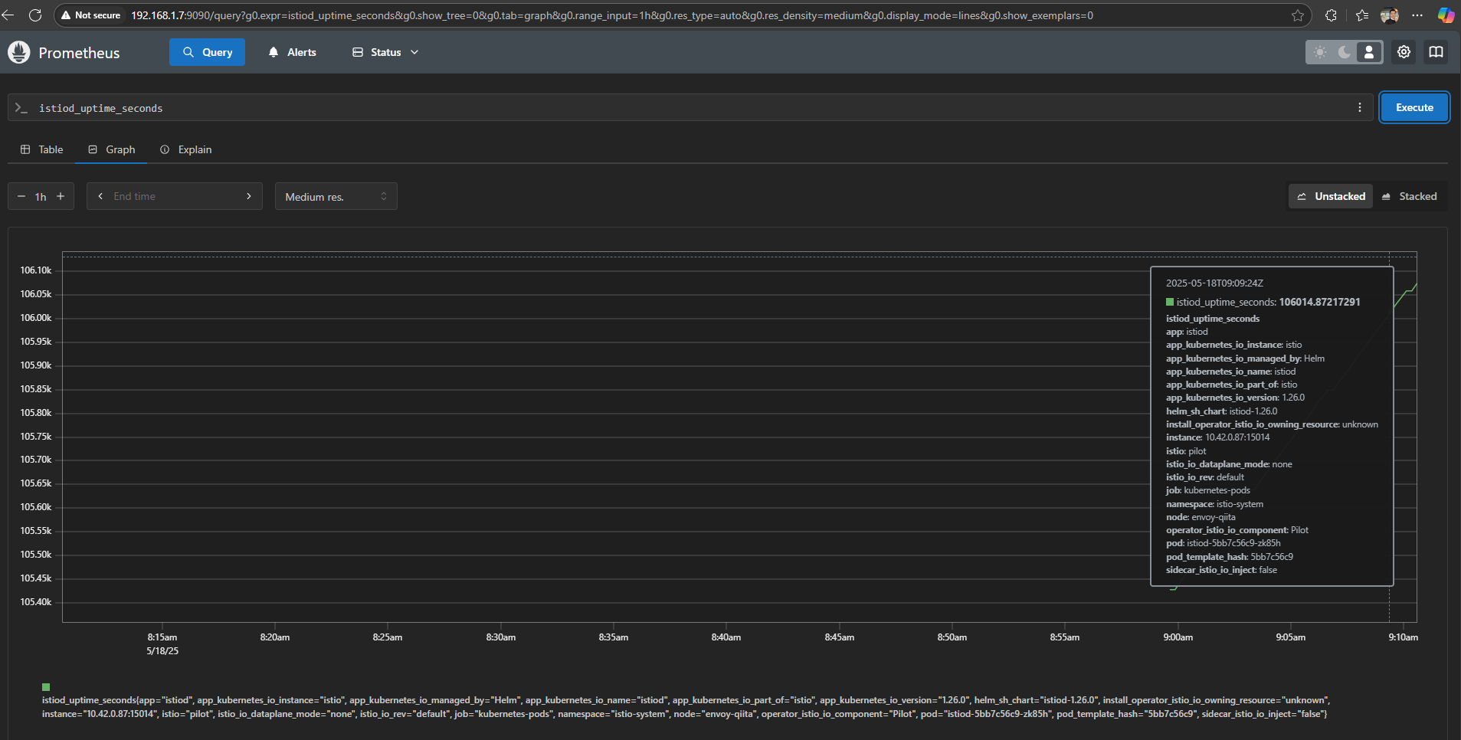Open the Medium res. resolution dropdown
This screenshot has width=1461, height=740.
click(336, 197)
